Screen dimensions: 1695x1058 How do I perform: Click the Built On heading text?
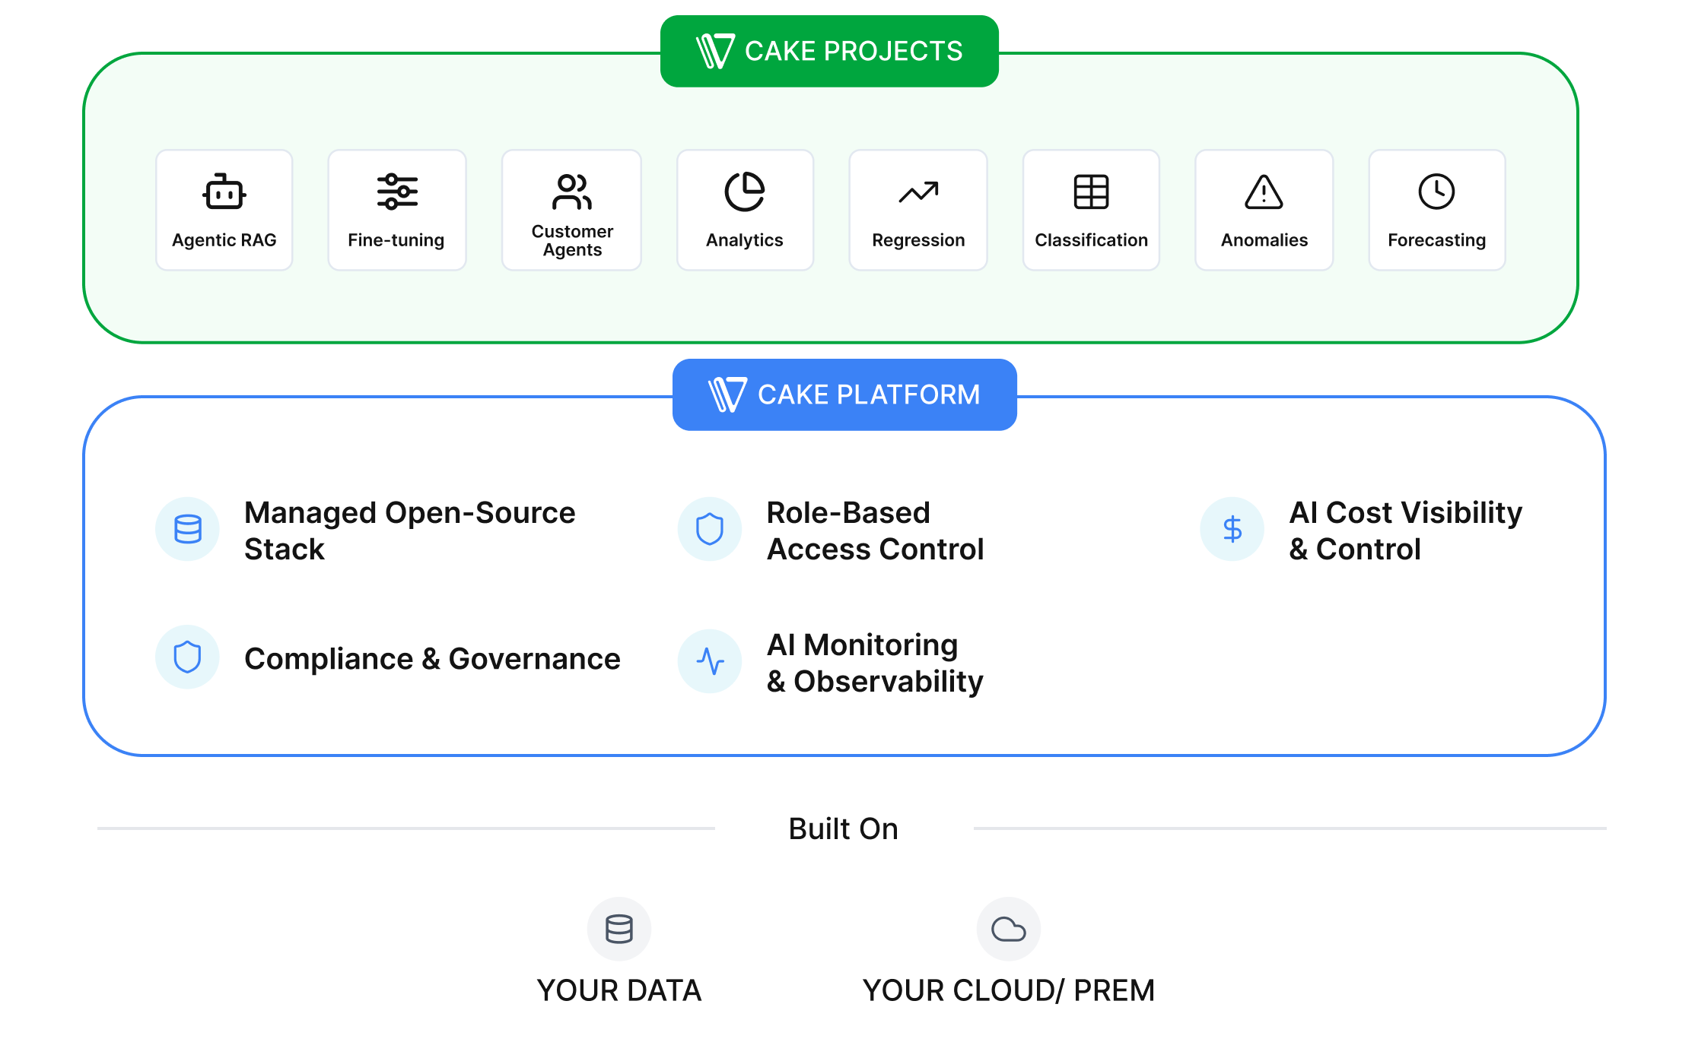tap(843, 828)
